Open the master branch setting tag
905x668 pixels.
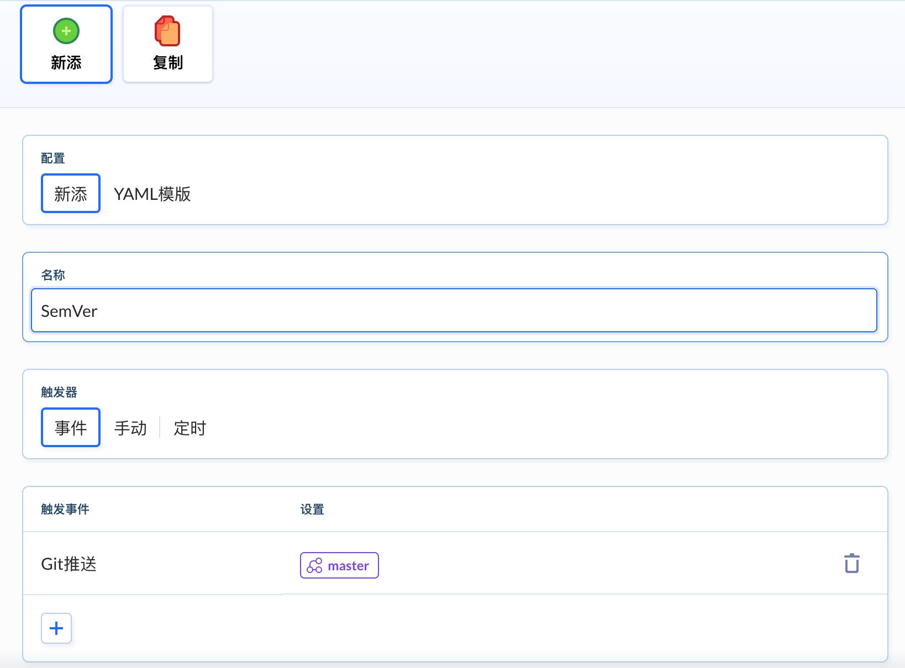pos(339,565)
